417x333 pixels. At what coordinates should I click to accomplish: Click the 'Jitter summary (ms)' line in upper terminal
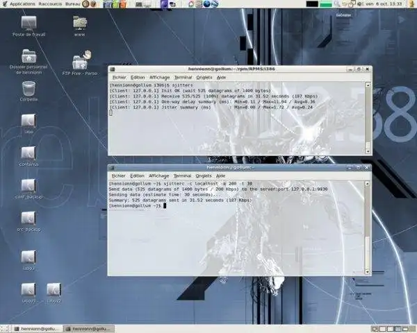click(211, 108)
